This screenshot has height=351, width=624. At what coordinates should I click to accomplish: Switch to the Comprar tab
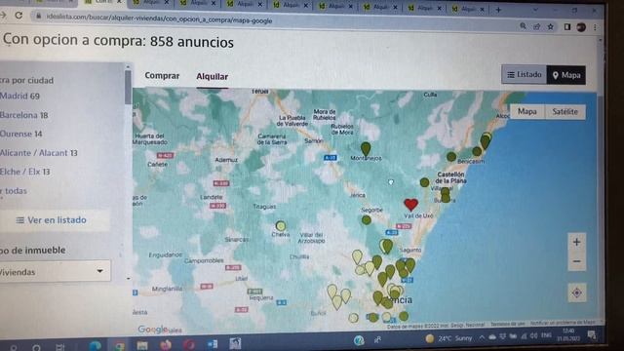pos(162,76)
